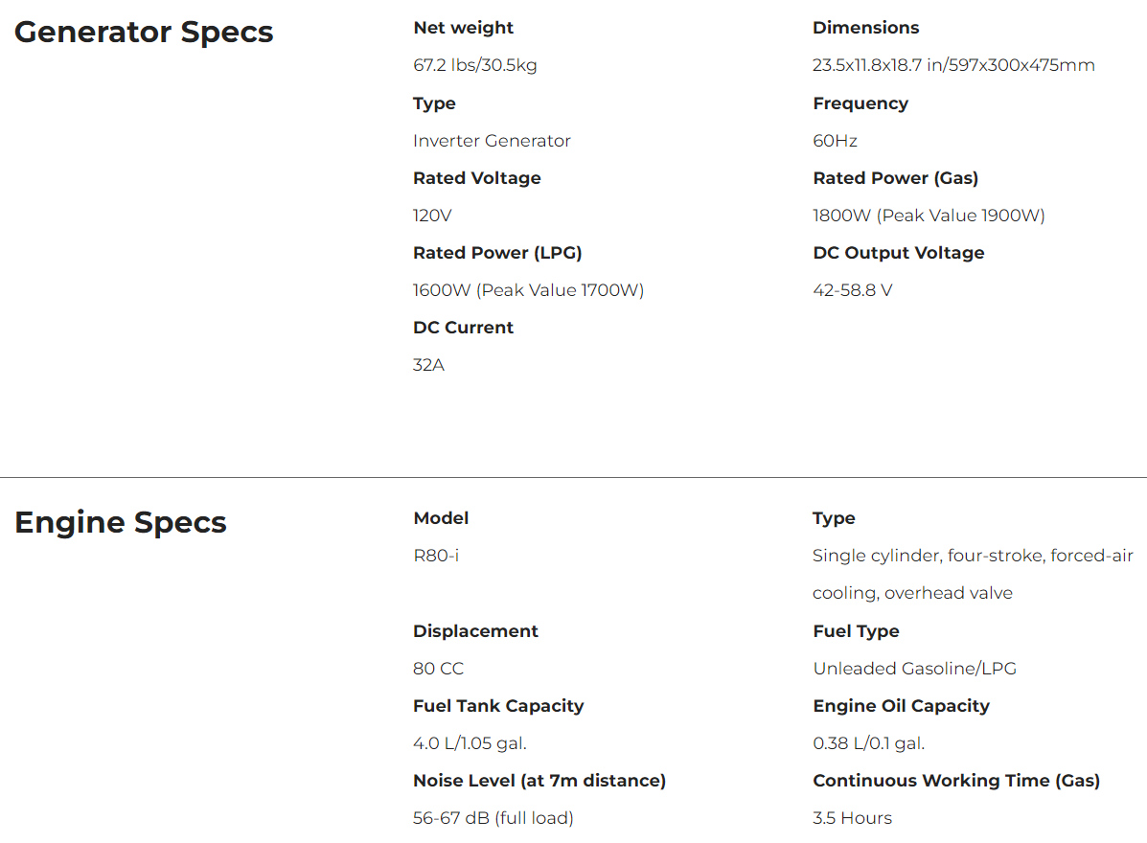Click the DC Current label
This screenshot has height=843, width=1147.
[x=463, y=328]
